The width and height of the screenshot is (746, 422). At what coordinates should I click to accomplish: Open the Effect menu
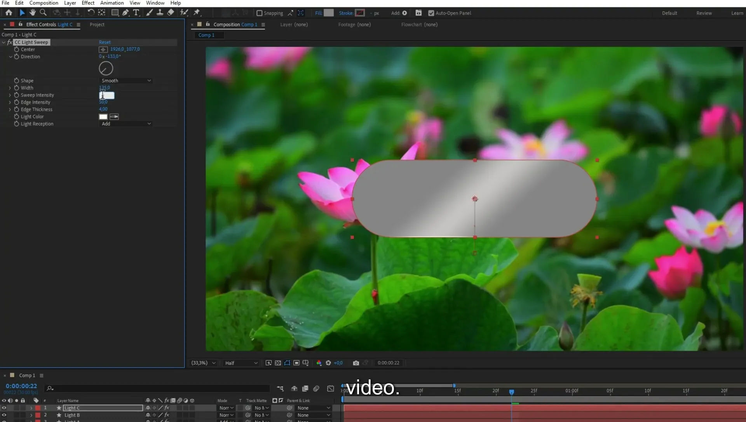[x=88, y=3]
